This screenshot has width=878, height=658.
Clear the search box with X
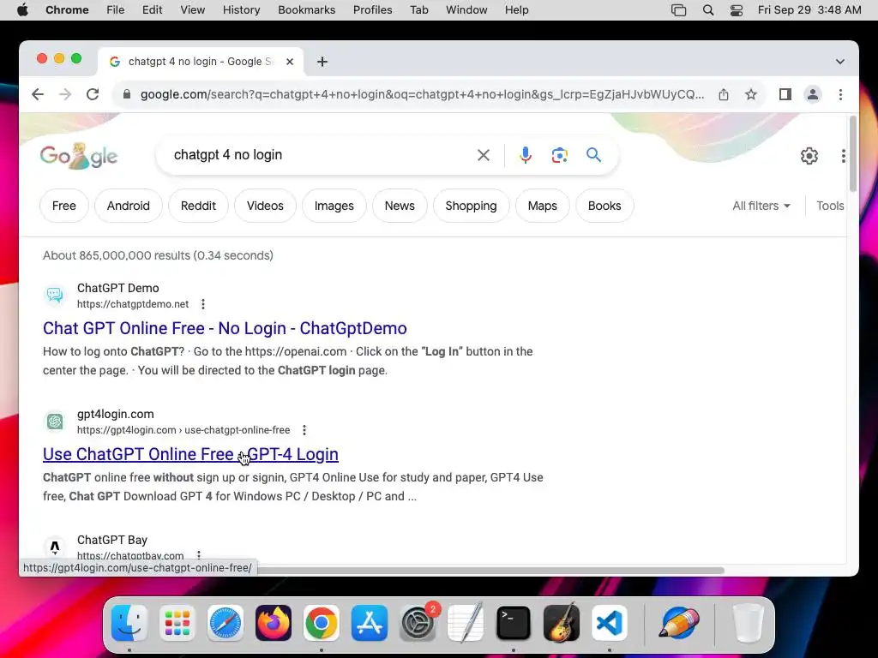484,155
